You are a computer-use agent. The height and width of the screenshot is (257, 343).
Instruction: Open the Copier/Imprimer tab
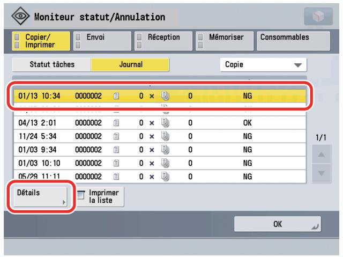pos(41,41)
